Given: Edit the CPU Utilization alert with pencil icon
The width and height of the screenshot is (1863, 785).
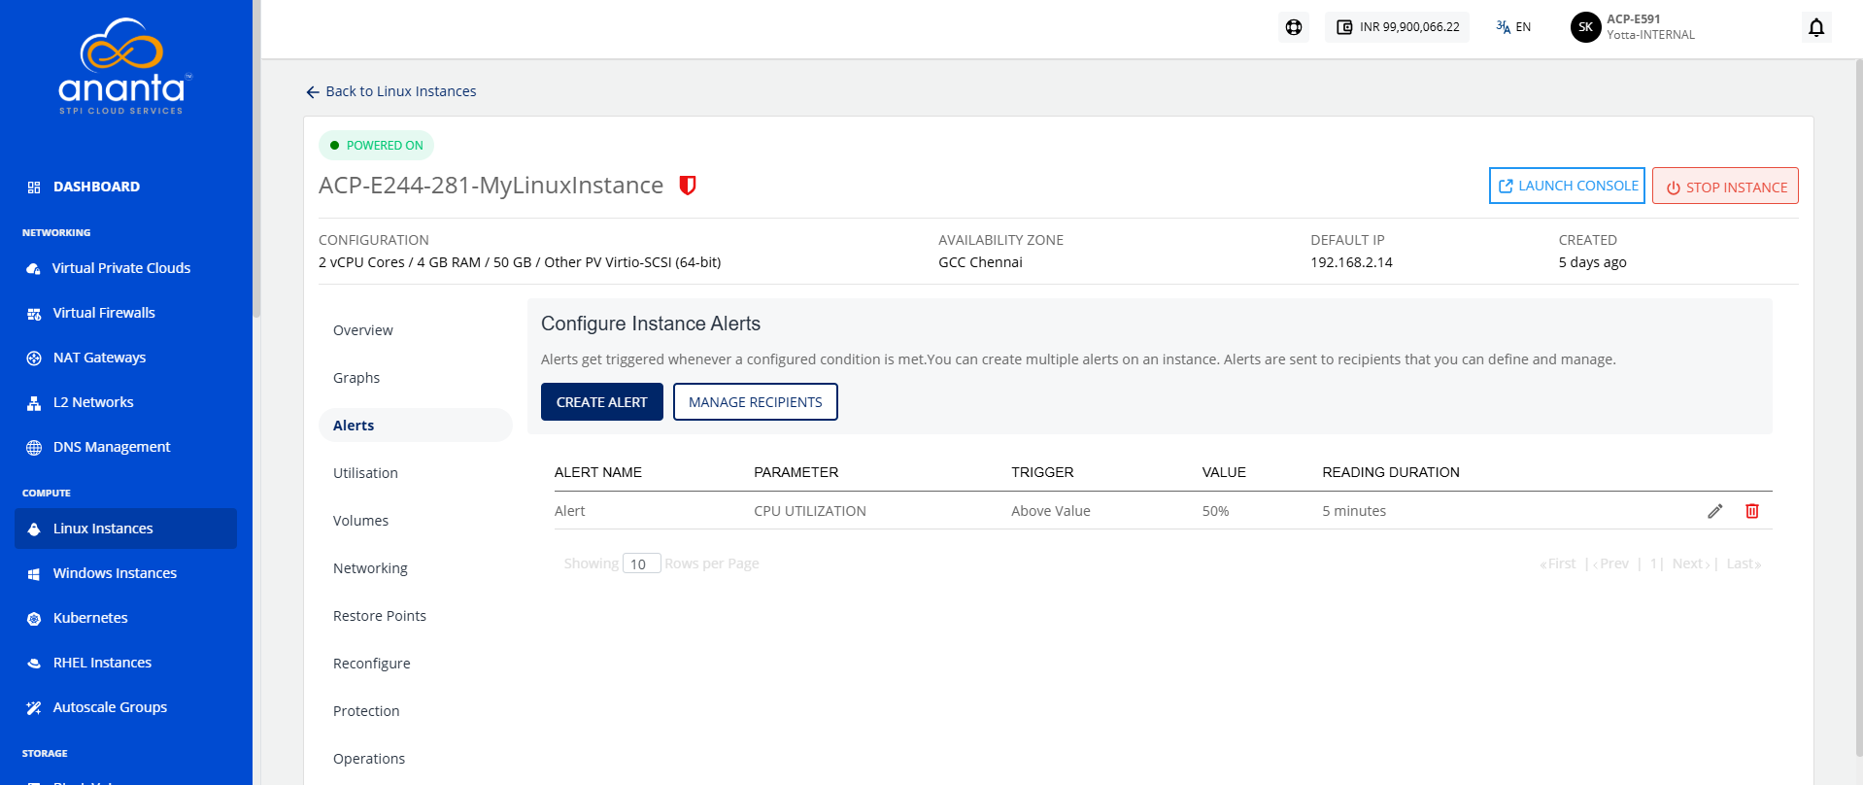Looking at the screenshot, I should click(x=1715, y=511).
